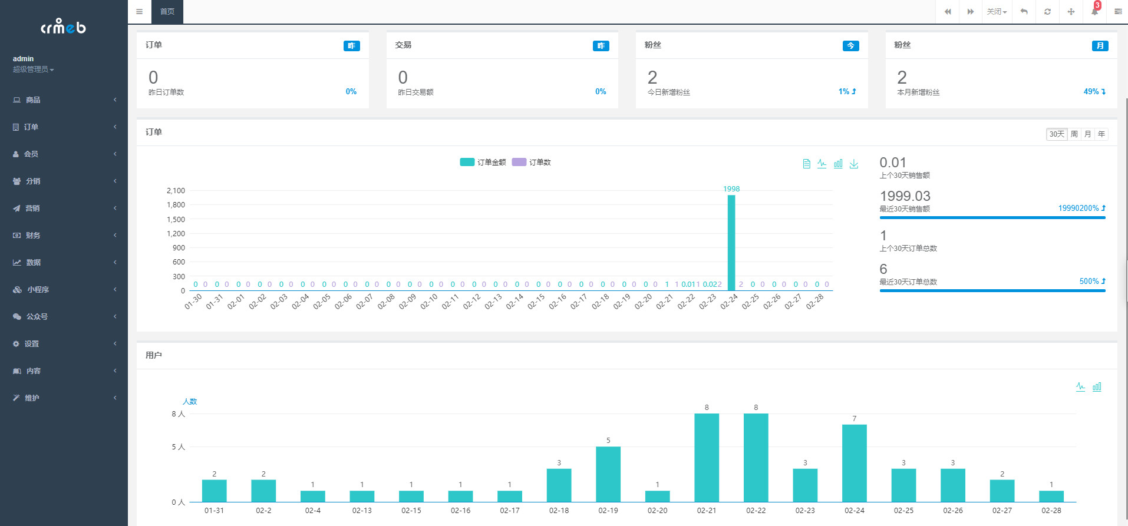This screenshot has width=1128, height=526.
Task: Open the 关闭 tab dropdown
Action: (997, 12)
